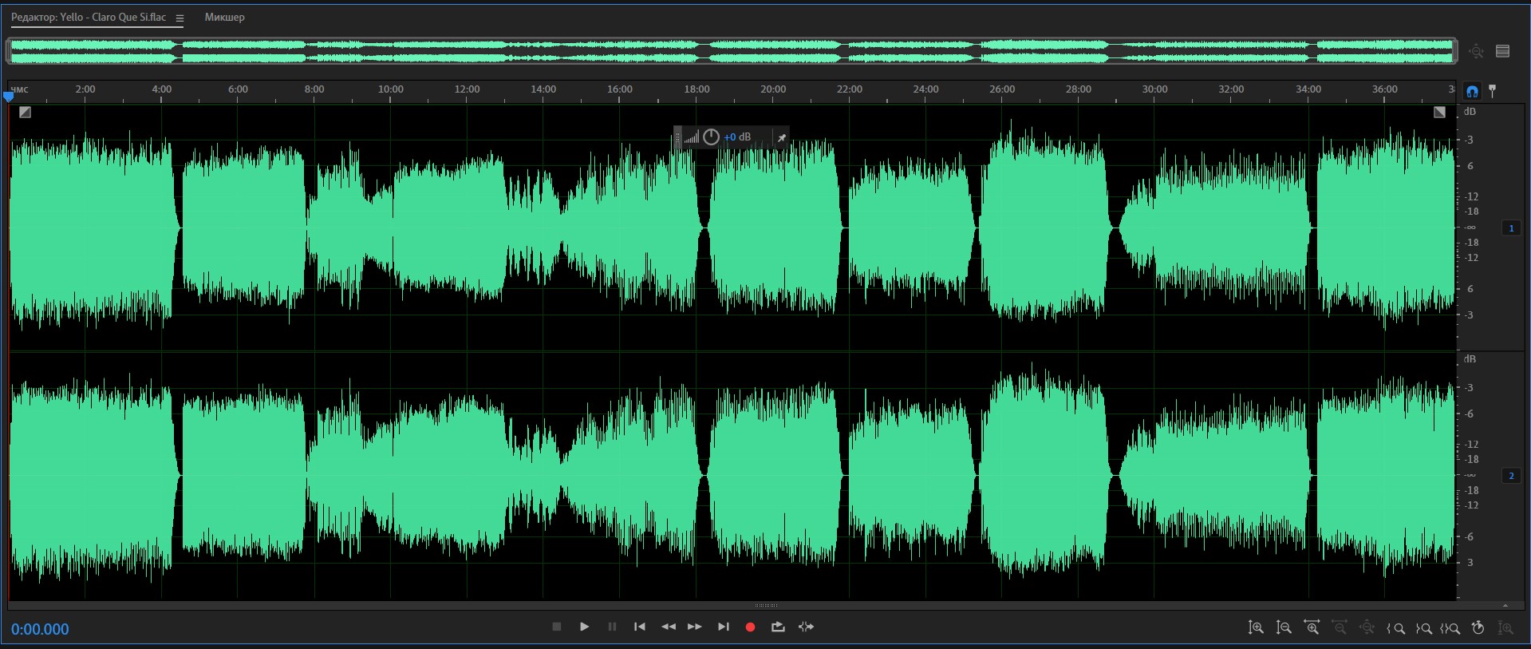The image size is (1531, 649).
Task: Toggle channel 1 enable button
Action: tap(1511, 228)
